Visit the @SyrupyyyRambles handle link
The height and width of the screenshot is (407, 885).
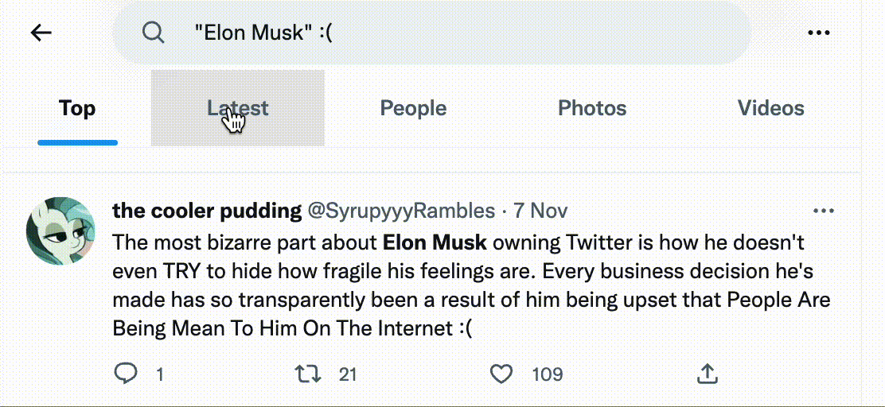coord(401,211)
